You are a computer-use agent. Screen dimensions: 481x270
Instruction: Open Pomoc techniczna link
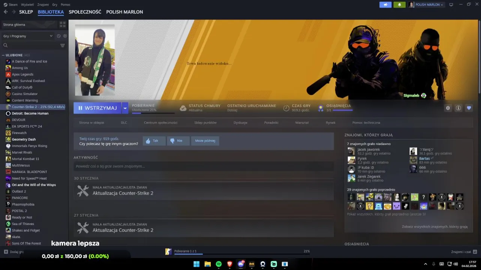(366, 123)
